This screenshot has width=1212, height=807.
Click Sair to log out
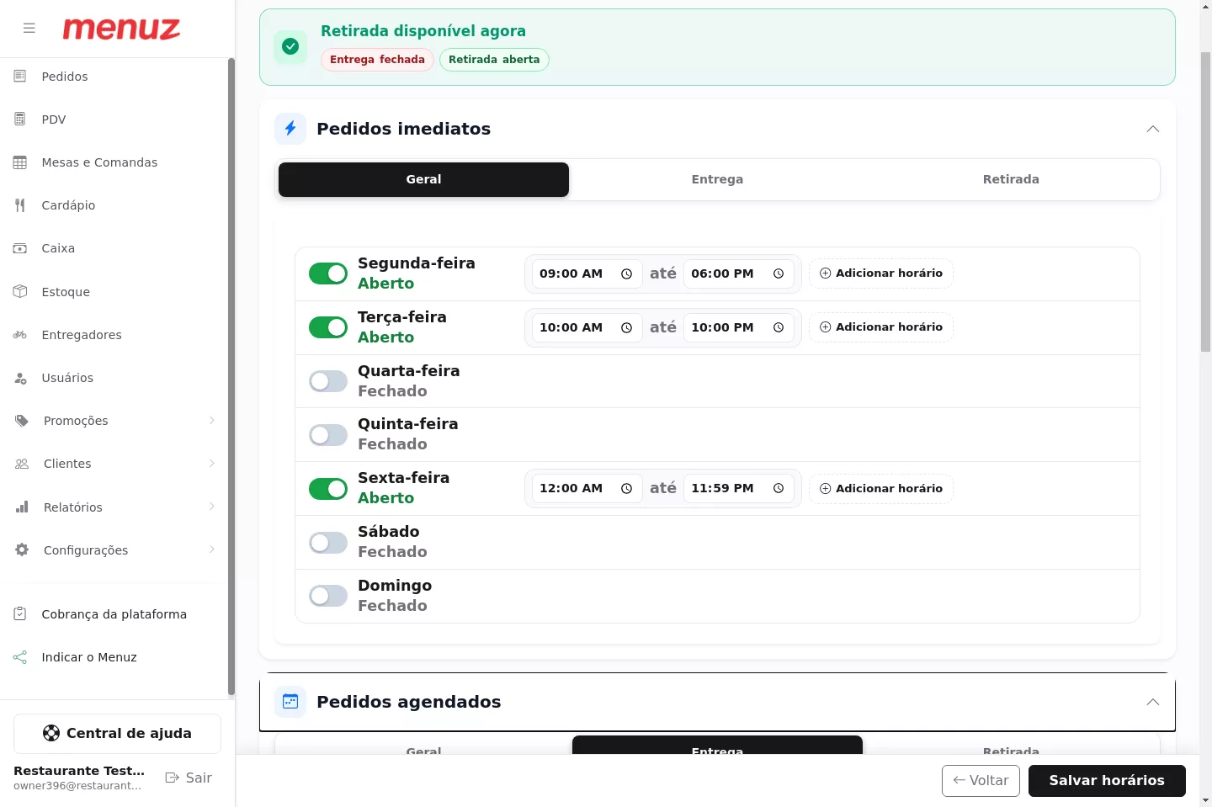[x=189, y=778]
